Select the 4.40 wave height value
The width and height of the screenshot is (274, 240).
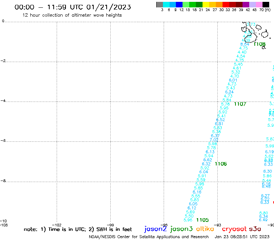tap(242, 52)
